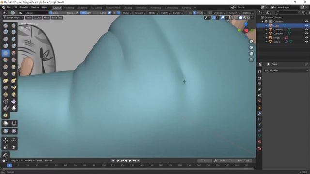Screen dimensions: 310x174
Task: Choose the Clay Strips brush
Action: point(14,32)
